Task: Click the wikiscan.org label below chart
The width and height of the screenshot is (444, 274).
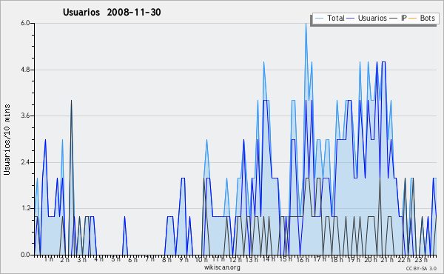Action: point(222,267)
